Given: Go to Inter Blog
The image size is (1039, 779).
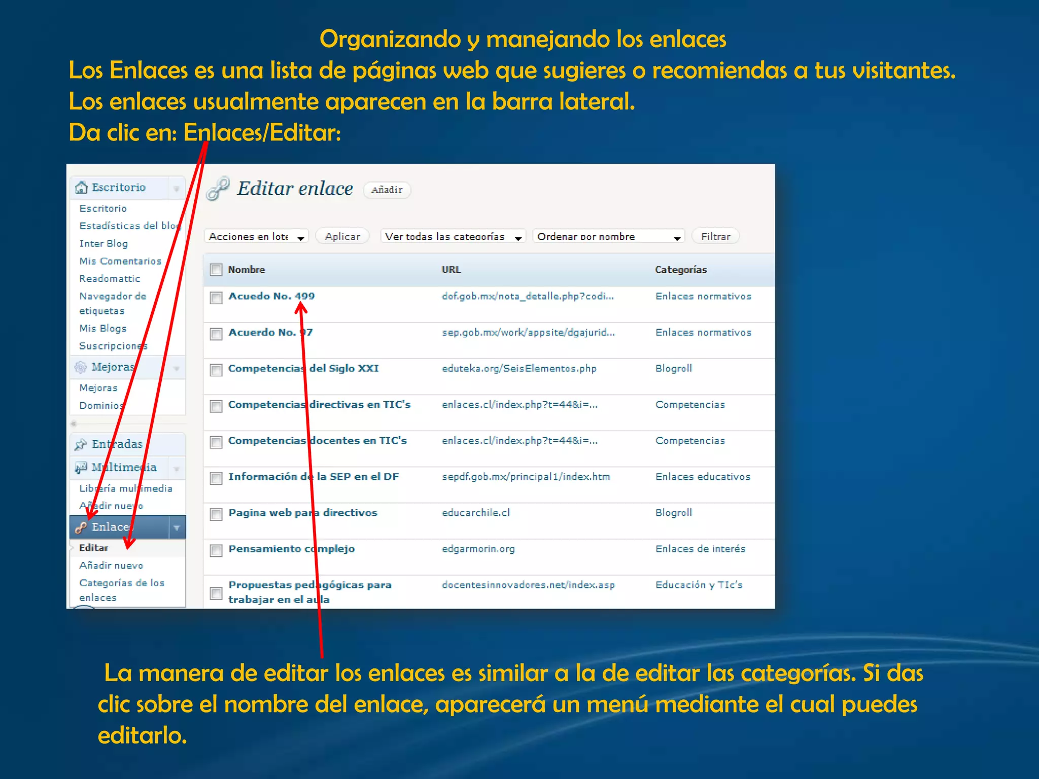Looking at the screenshot, I should pyautogui.click(x=103, y=243).
